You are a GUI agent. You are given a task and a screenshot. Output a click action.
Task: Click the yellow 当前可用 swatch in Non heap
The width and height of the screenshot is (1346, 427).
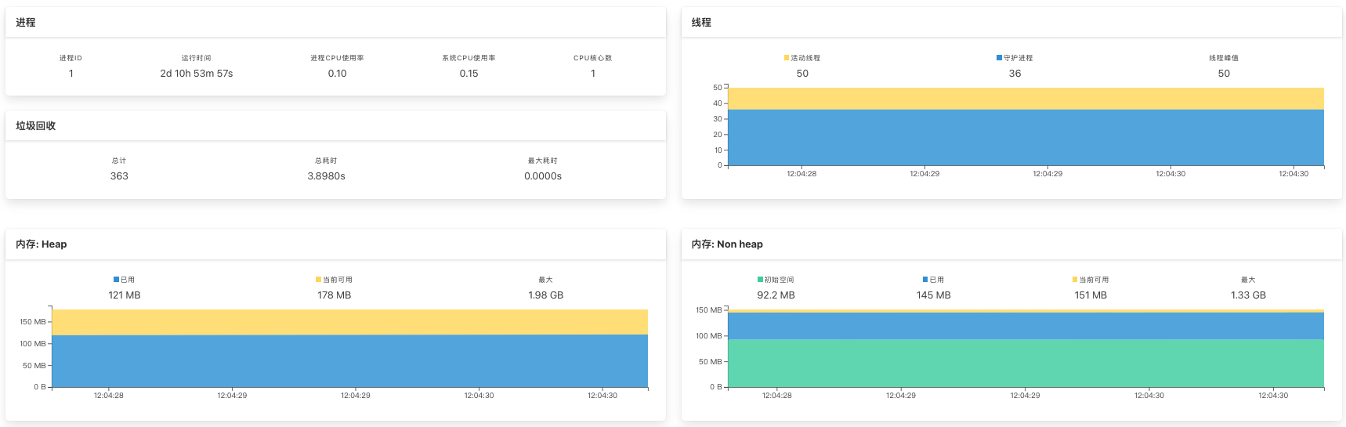point(1075,280)
